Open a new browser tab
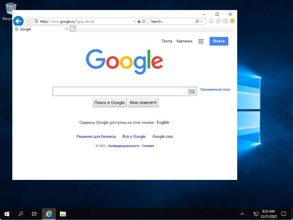Image resolution: width=293 pixels, height=220 pixels. point(73,29)
